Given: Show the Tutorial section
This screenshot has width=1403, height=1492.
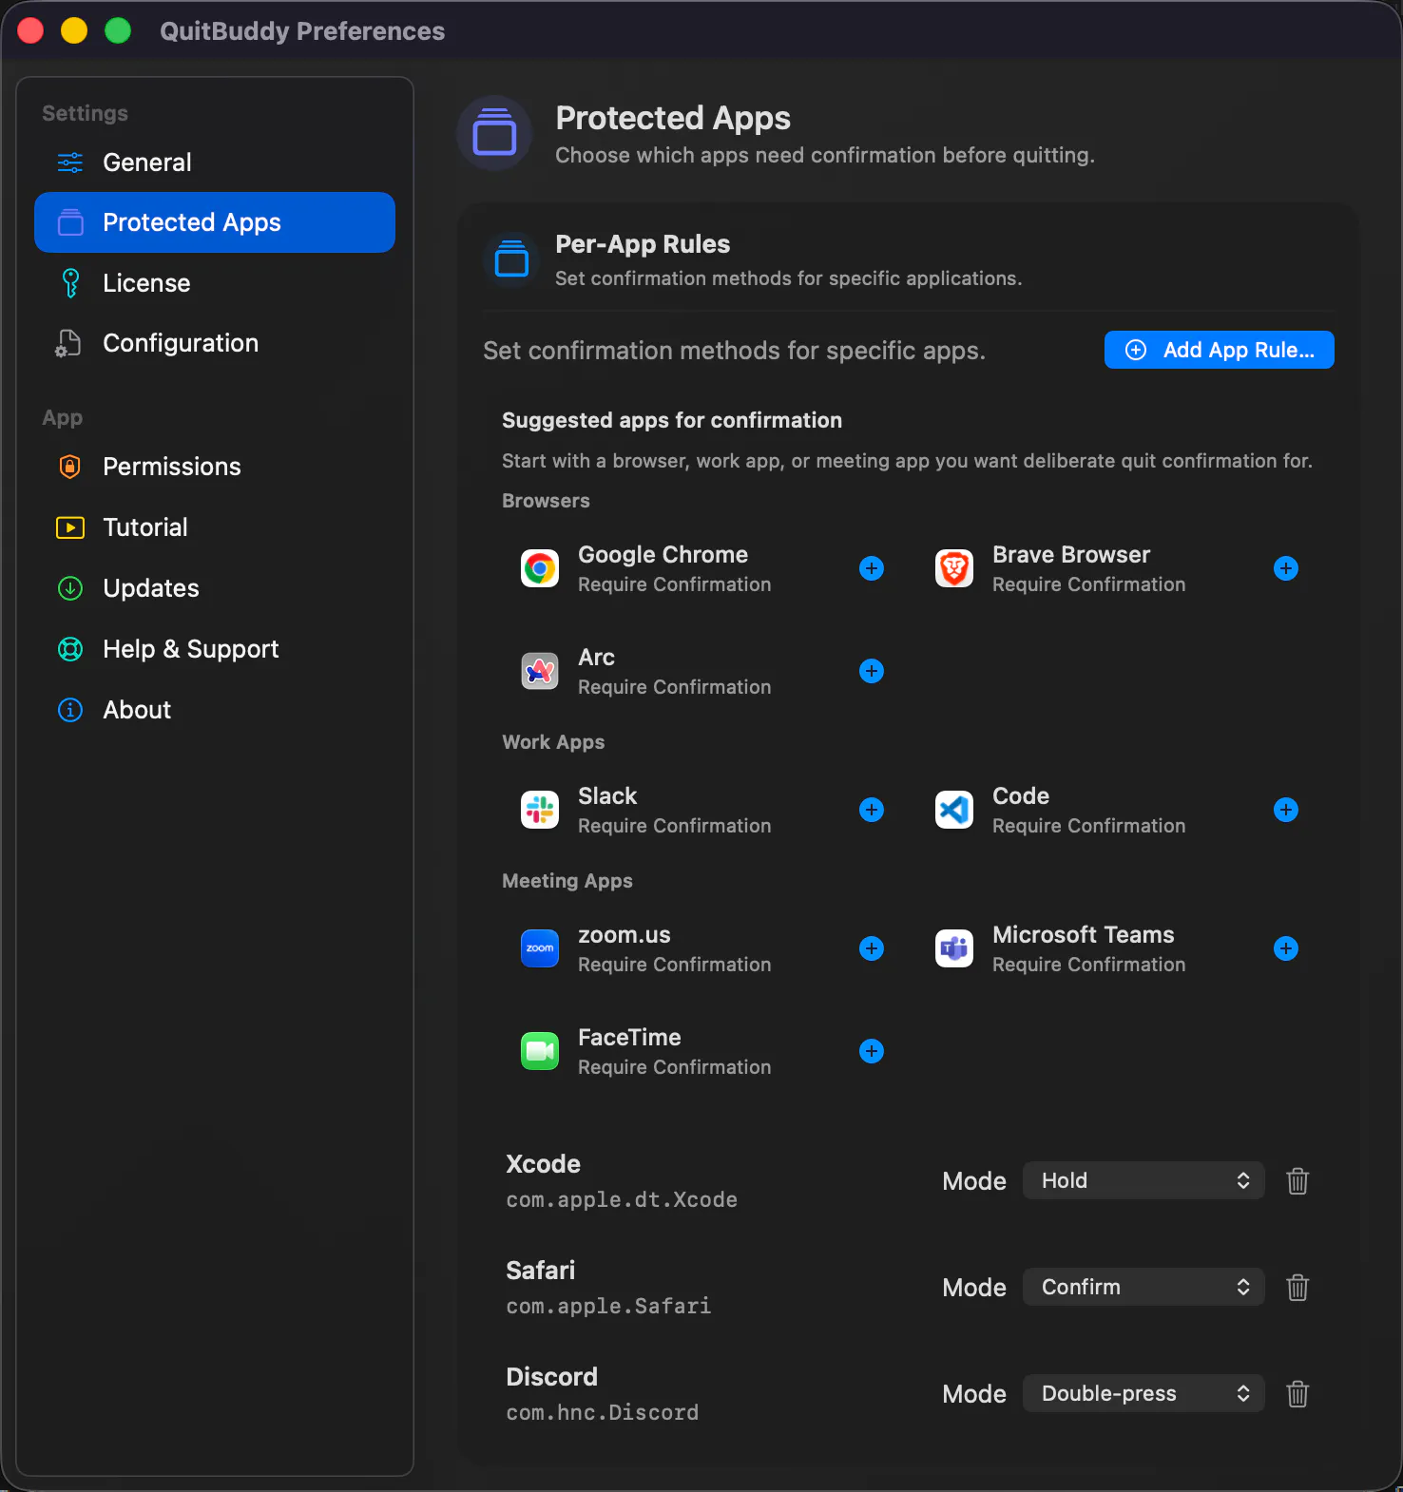Looking at the screenshot, I should (215, 527).
